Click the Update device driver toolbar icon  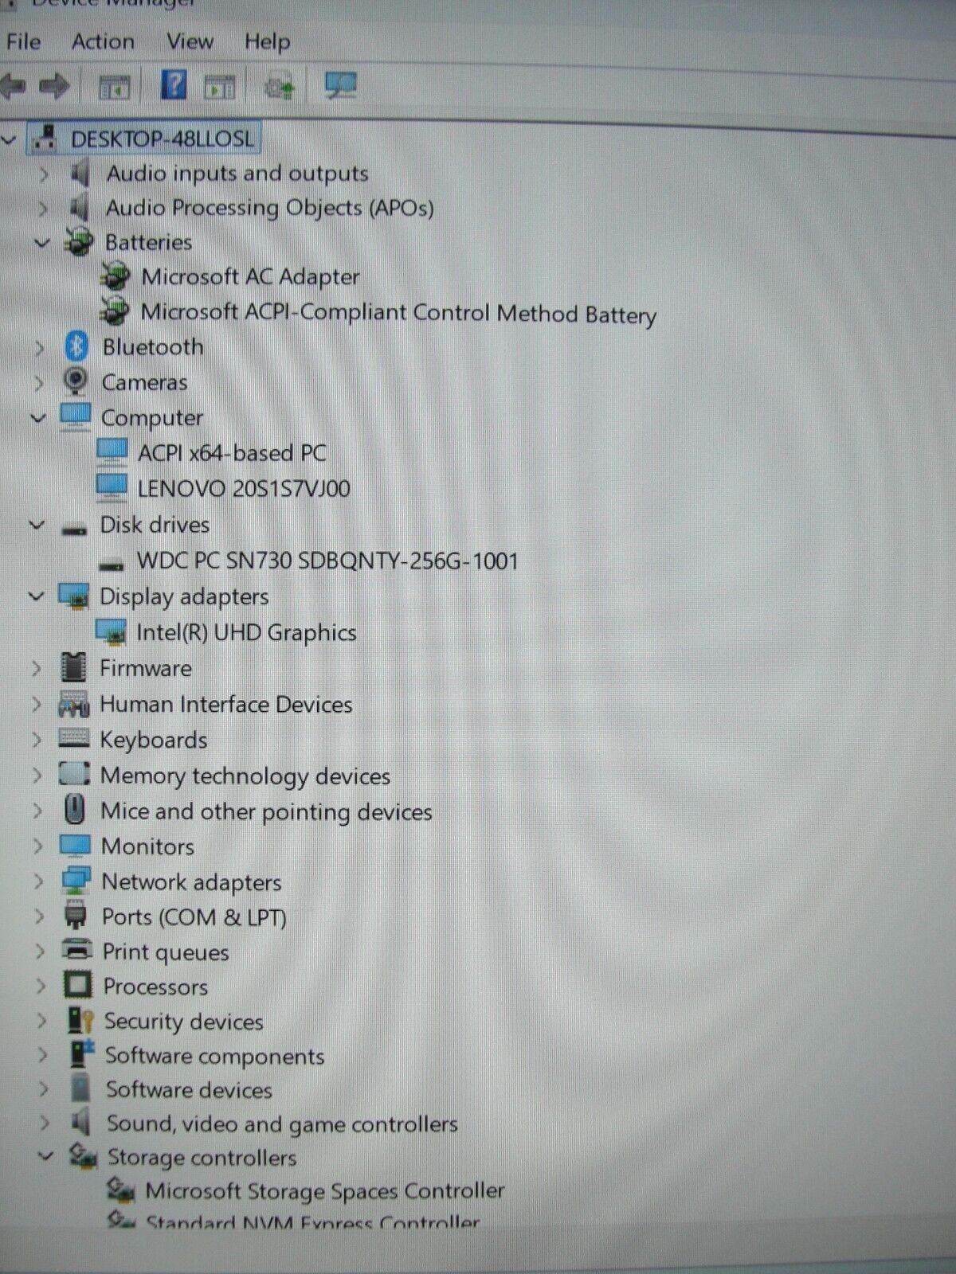(279, 86)
